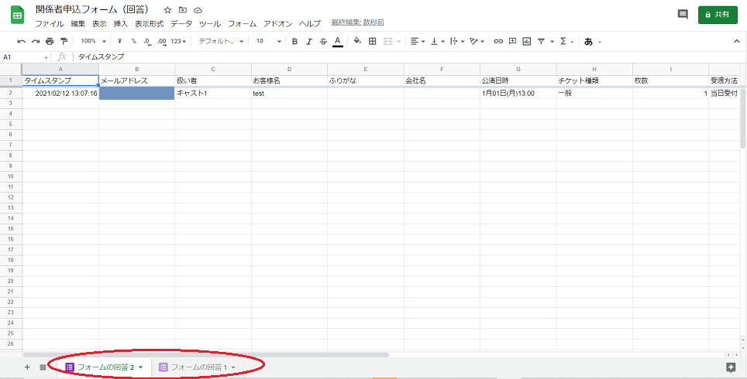Select cell containing キャスト1
The height and width of the screenshot is (379, 747).
(x=213, y=94)
